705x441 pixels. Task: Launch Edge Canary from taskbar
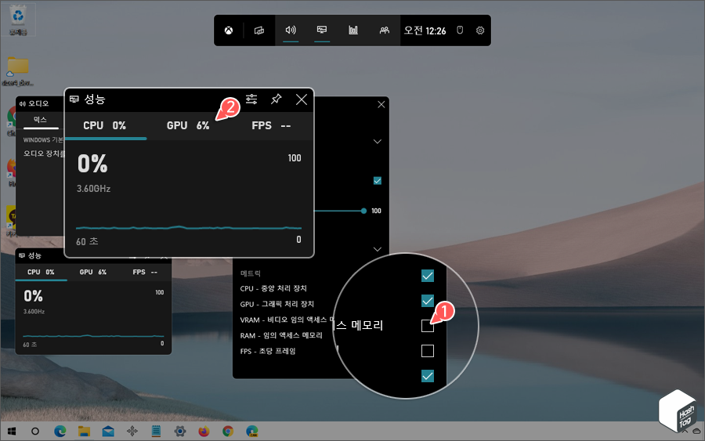click(252, 432)
